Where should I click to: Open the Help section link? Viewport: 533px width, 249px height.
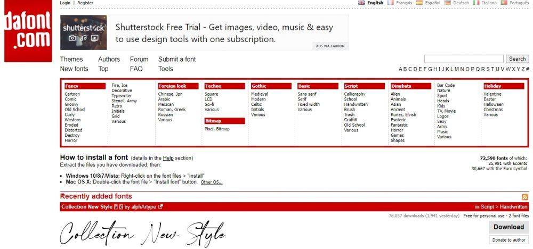(x=168, y=158)
